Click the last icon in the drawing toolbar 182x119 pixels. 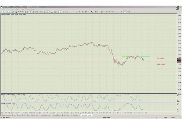(96, 12)
